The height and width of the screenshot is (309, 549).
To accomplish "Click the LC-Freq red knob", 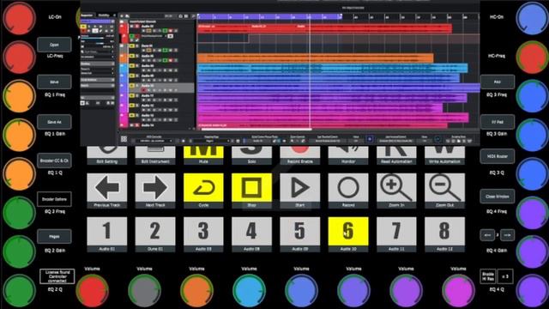I will pyautogui.click(x=19, y=57).
